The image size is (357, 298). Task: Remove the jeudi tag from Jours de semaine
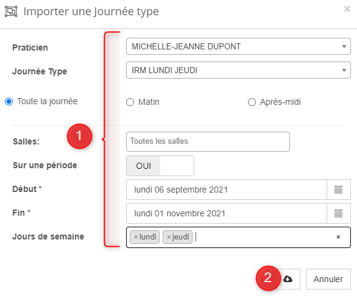coord(169,237)
